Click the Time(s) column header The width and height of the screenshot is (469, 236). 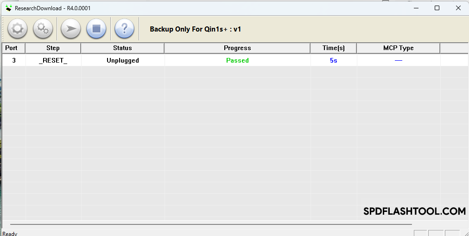coord(334,48)
